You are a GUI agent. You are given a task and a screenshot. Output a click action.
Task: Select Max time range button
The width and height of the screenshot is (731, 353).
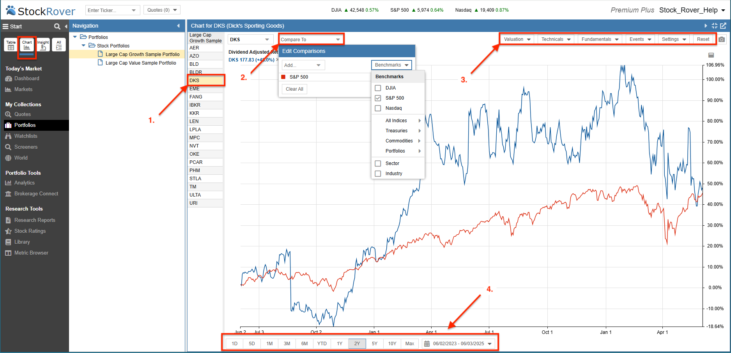(410, 344)
